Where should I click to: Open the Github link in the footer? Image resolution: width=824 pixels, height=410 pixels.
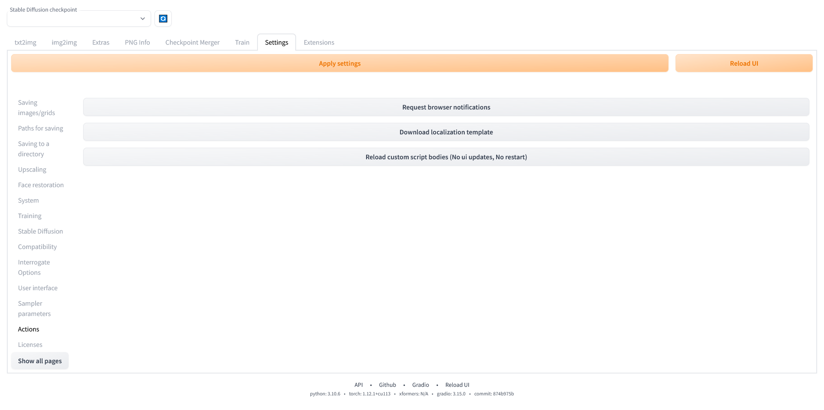tap(388, 385)
